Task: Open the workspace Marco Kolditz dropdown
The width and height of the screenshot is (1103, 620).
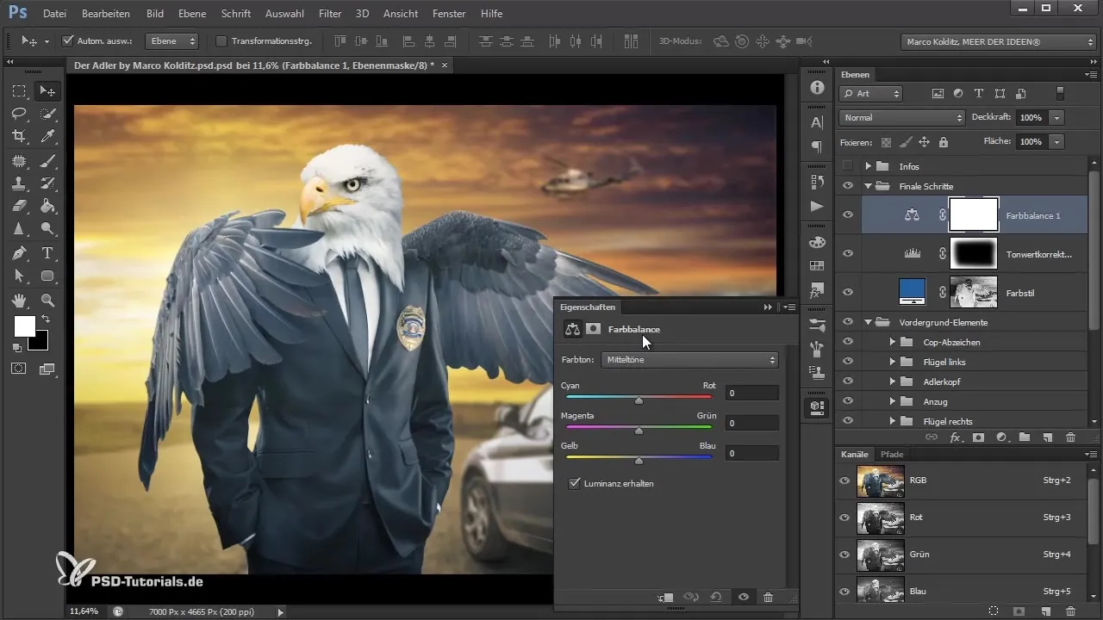Action: [x=998, y=40]
